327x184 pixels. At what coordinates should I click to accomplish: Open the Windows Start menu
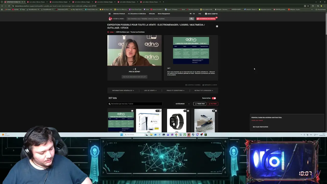[x=122, y=135]
